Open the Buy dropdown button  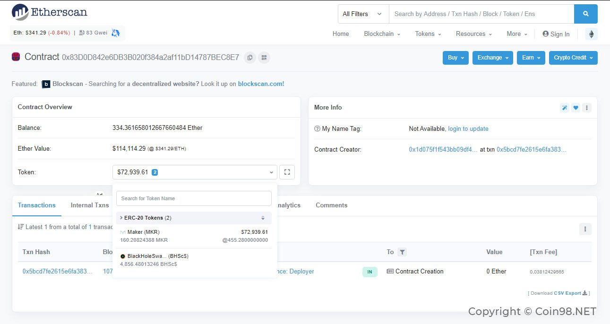tap(455, 58)
